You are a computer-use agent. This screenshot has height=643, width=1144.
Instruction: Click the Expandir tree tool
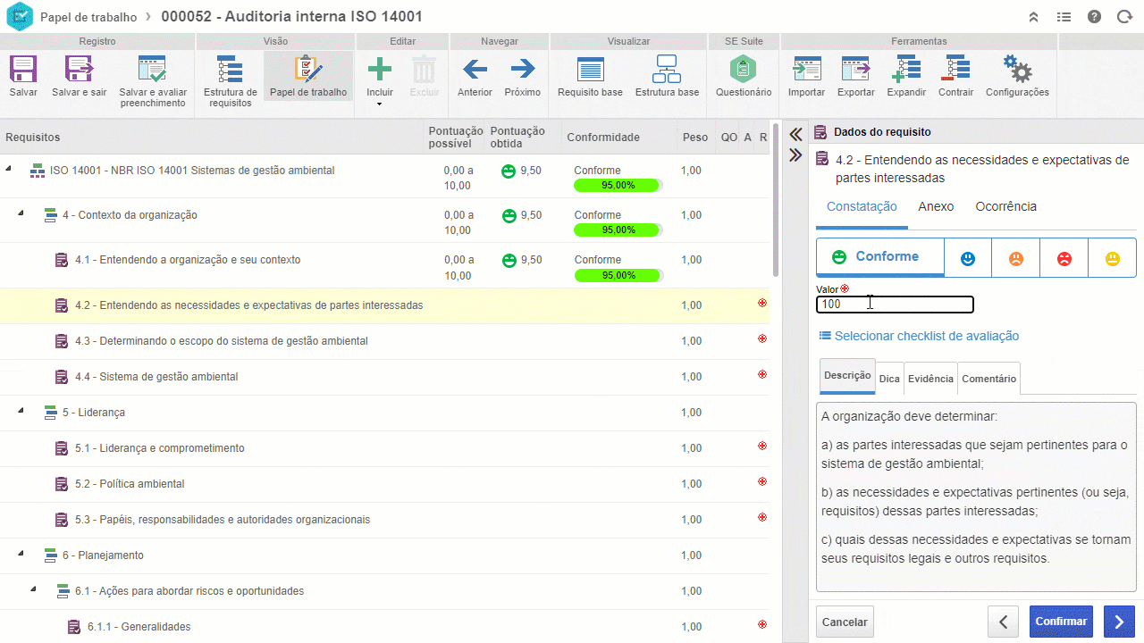(x=906, y=69)
